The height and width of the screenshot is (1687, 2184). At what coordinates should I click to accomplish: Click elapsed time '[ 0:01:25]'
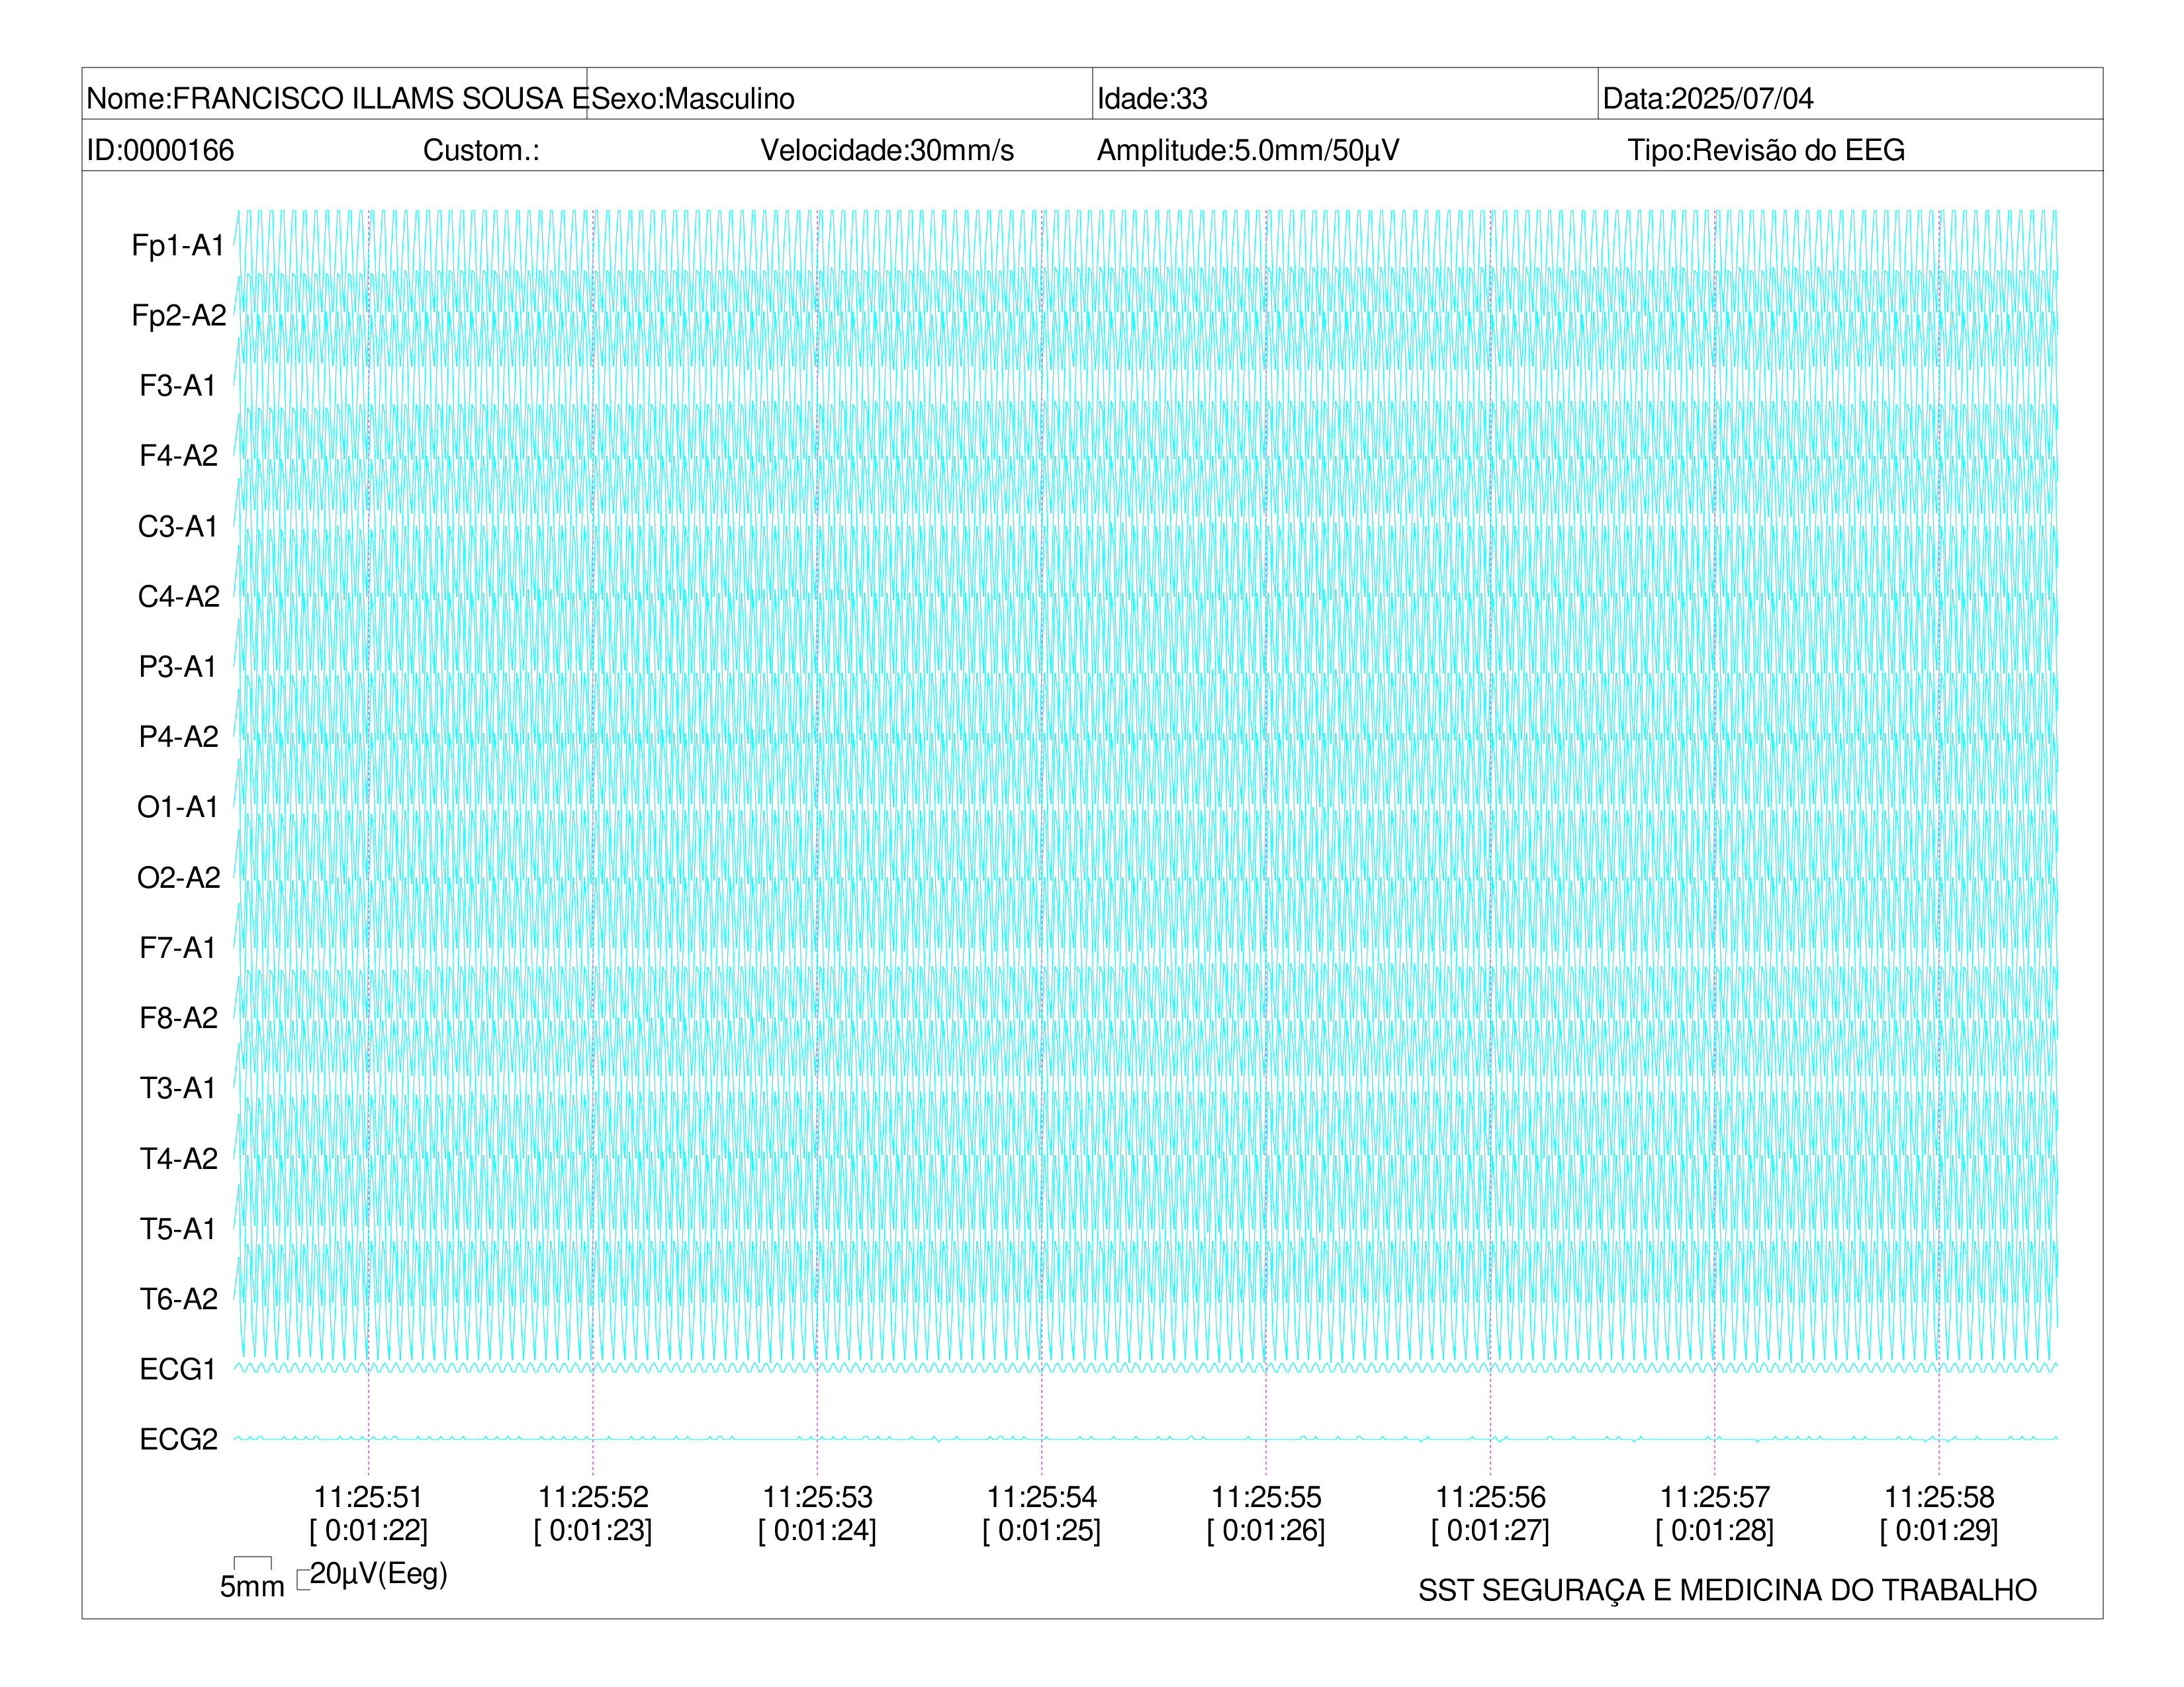(1041, 1530)
